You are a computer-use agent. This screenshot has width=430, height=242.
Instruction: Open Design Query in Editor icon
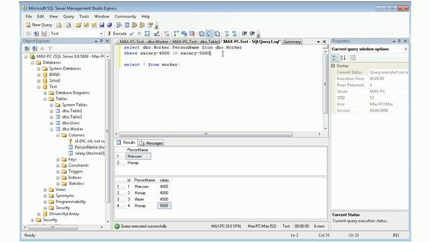[157, 34]
